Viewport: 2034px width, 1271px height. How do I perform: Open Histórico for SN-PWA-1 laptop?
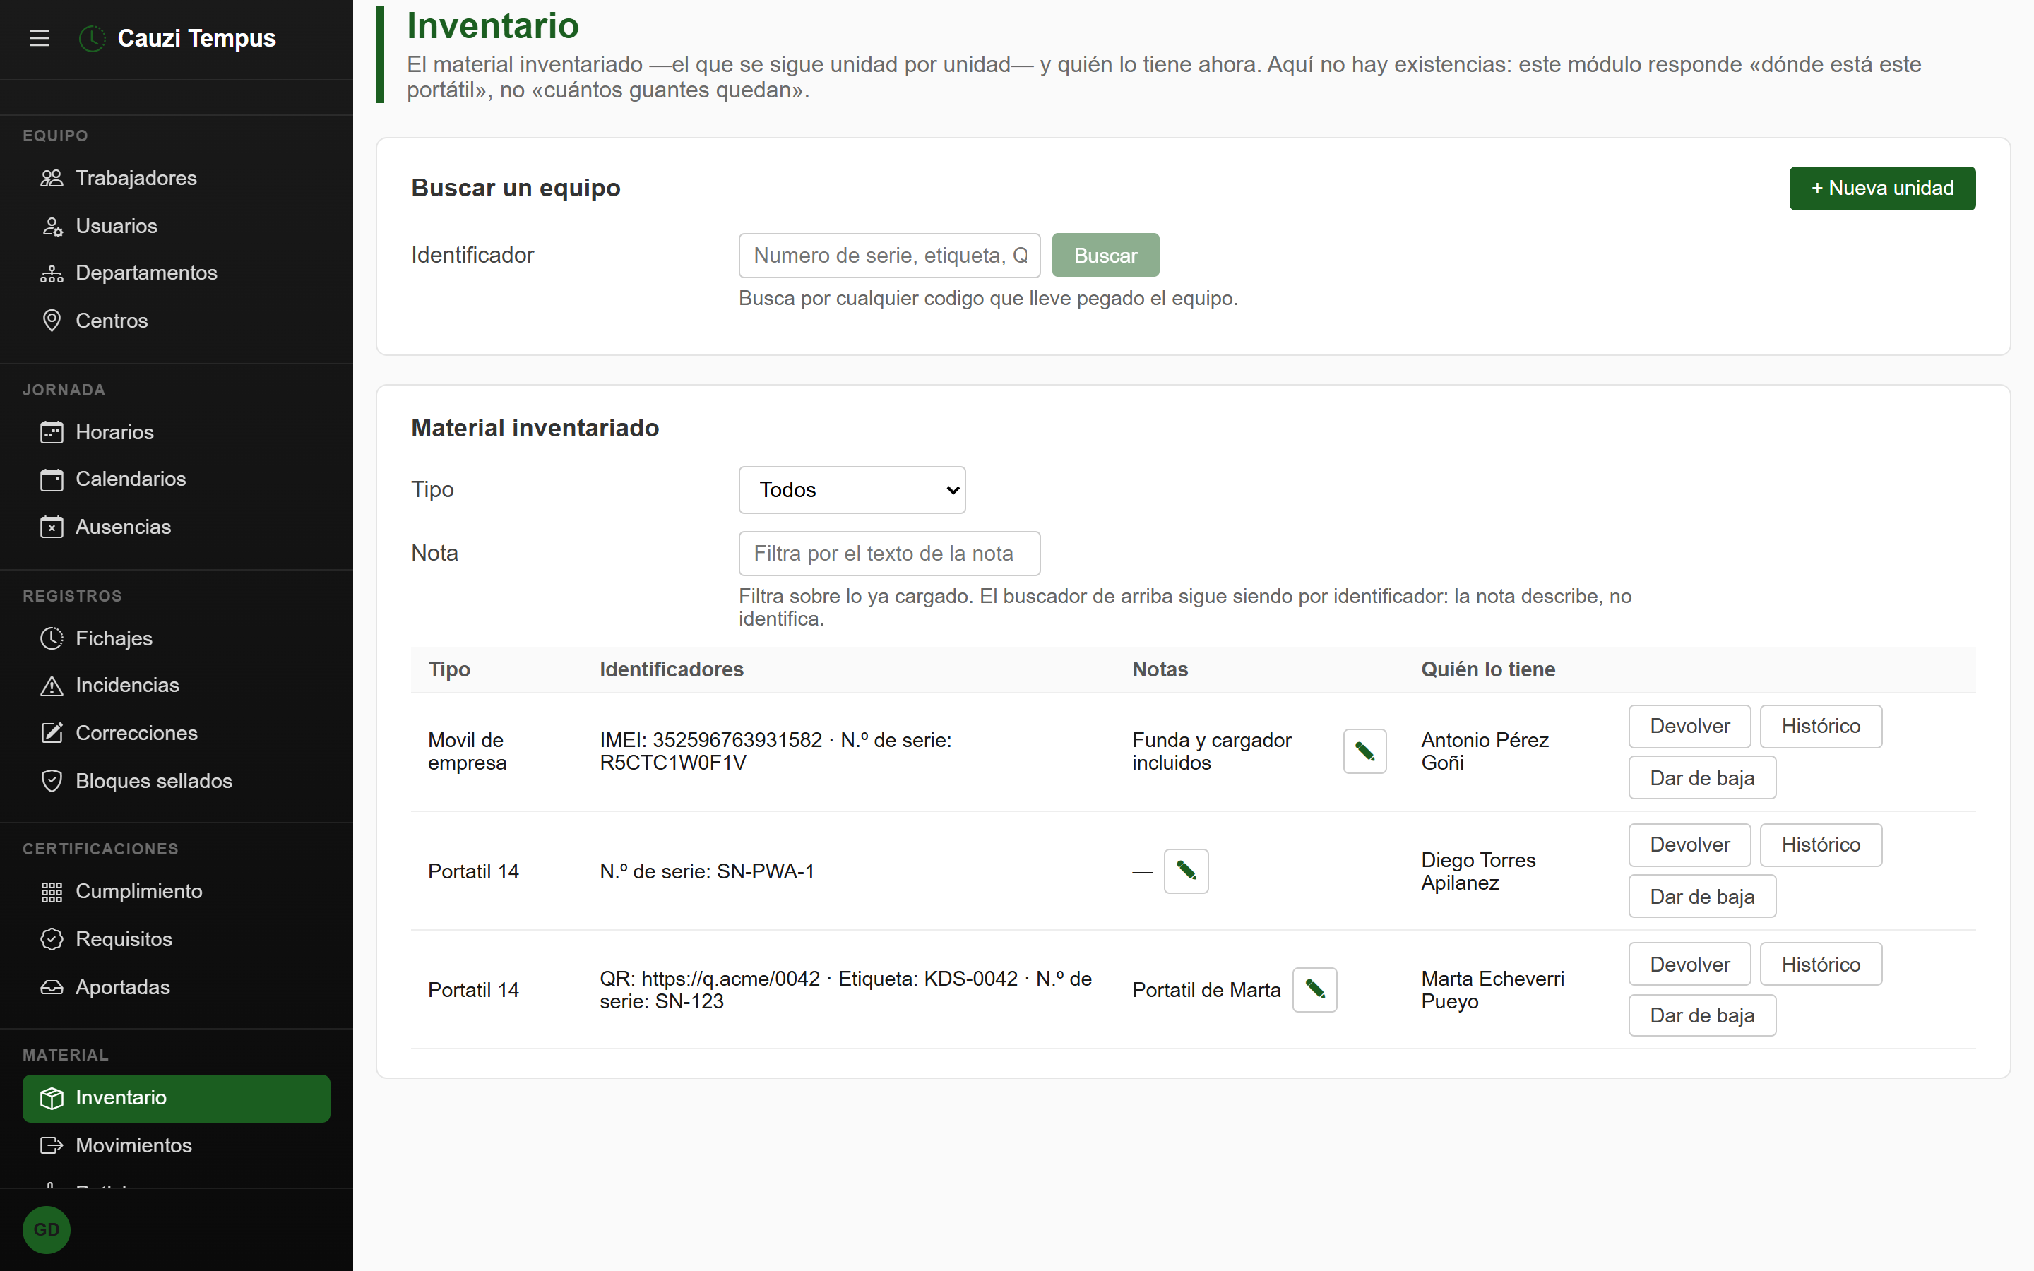tap(1821, 845)
